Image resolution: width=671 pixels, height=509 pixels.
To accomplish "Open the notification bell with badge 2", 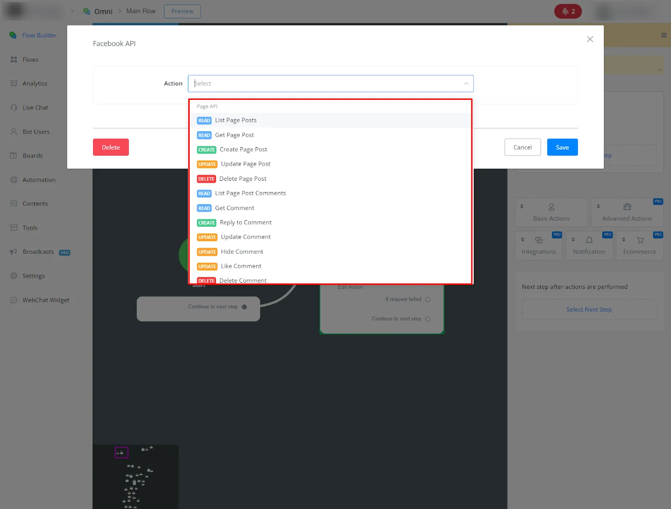I will click(x=568, y=11).
